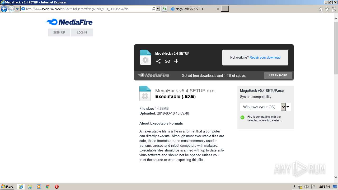
Task: Open the MediaFire logo at page top
Action: pos(69,22)
